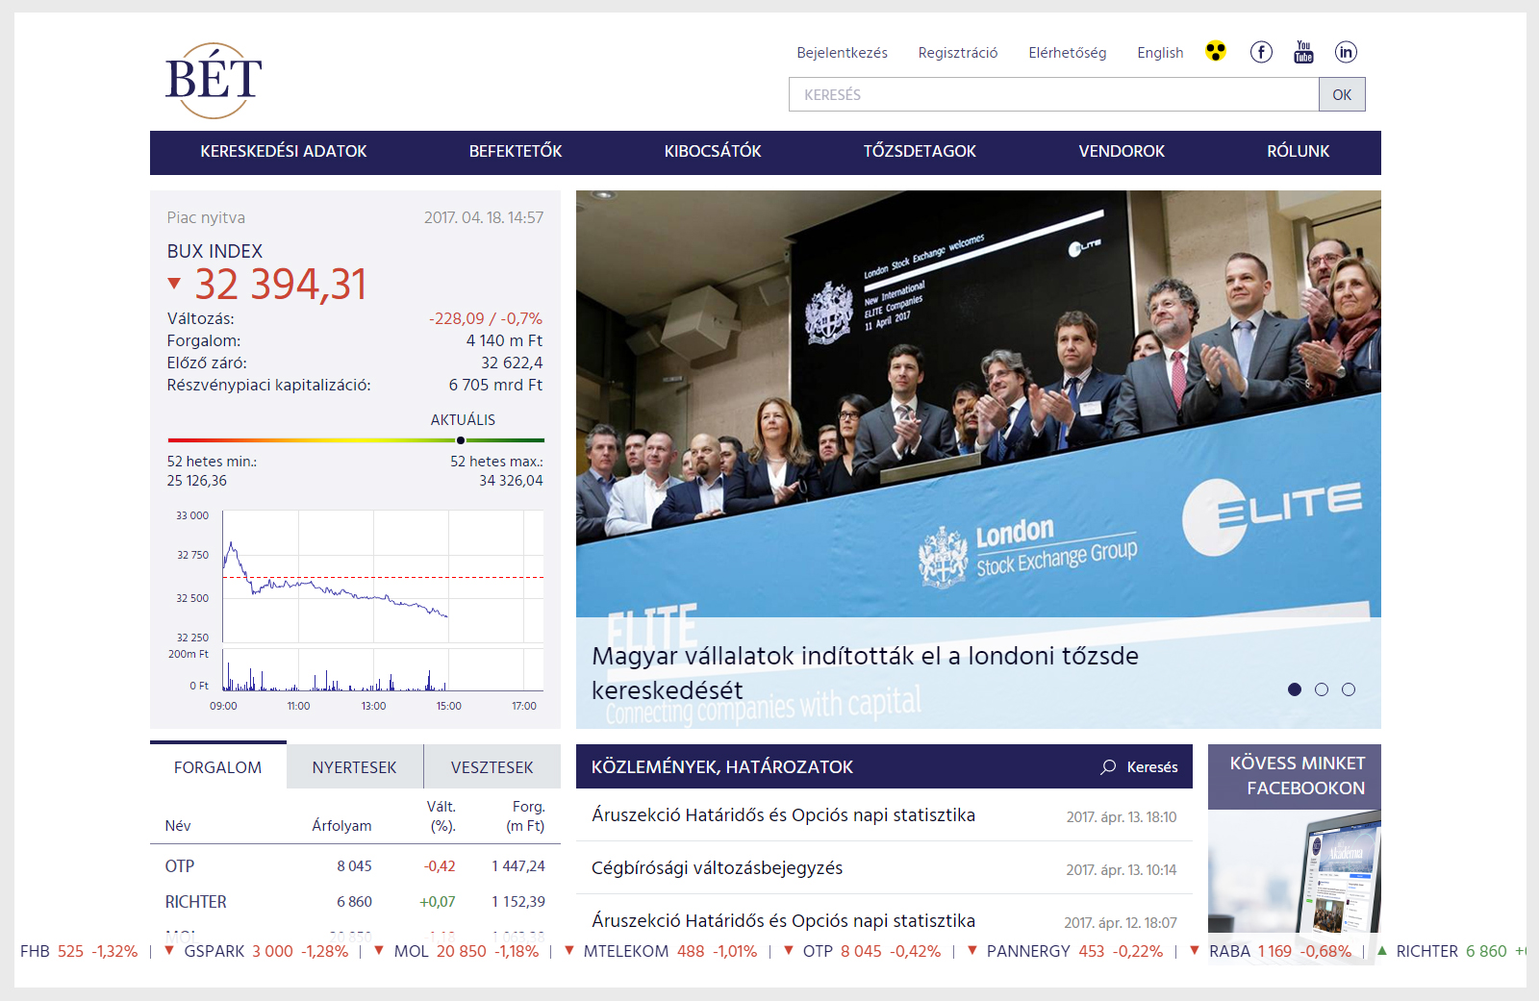
Task: Open the Kövess minket Facebookon banner
Action: pyautogui.click(x=1295, y=776)
